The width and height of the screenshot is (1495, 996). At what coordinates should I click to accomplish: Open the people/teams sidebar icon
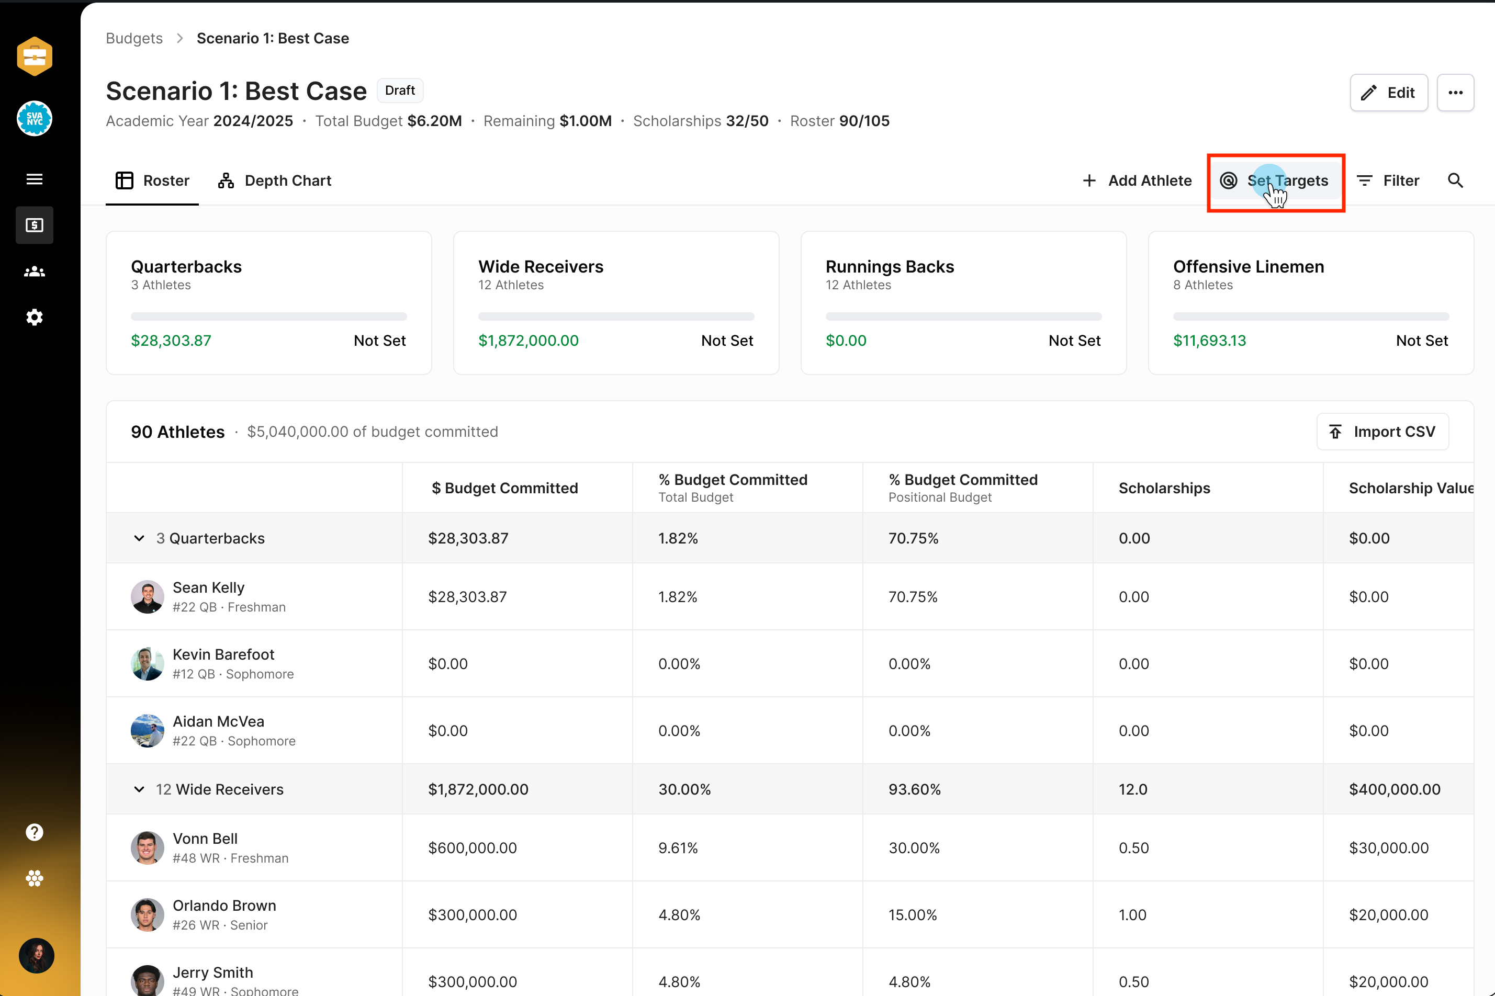coord(35,272)
